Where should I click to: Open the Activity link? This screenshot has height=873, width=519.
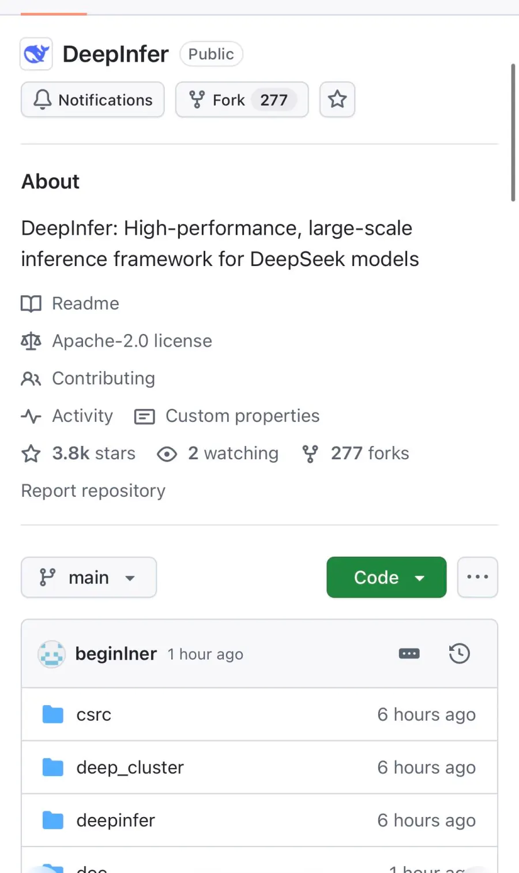(x=82, y=416)
